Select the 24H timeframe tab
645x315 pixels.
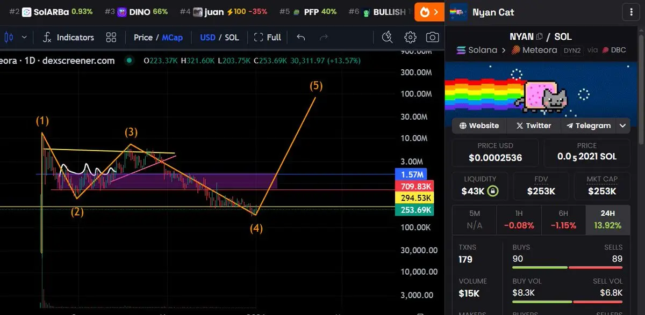pyautogui.click(x=608, y=220)
